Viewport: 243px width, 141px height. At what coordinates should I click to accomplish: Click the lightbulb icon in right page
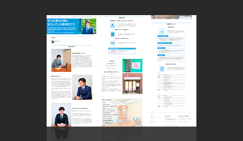[162, 32]
